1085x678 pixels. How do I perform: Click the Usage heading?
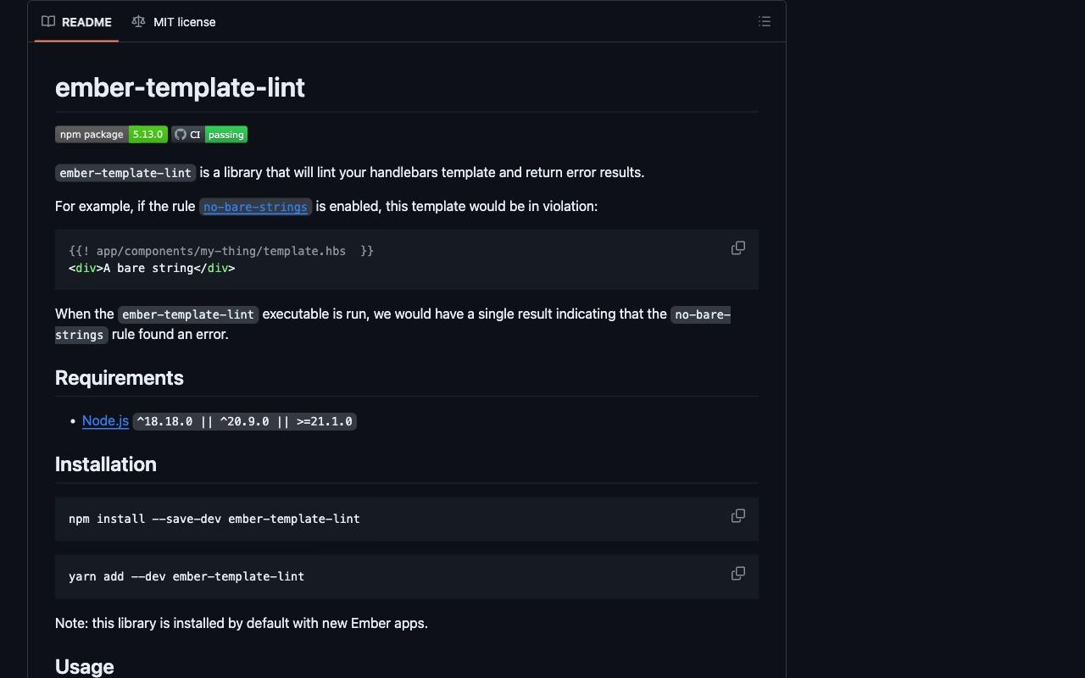pyautogui.click(x=85, y=667)
